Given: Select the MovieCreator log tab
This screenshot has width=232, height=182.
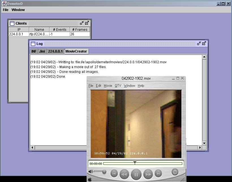Looking at the screenshot, I should (76, 51).
